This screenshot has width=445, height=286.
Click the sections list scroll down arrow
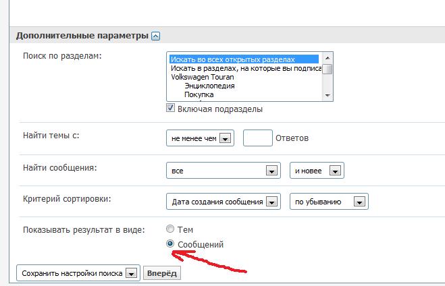click(328, 95)
